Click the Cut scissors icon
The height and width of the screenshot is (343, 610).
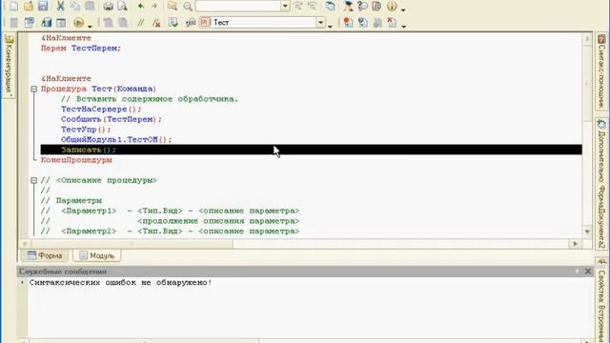click(60, 6)
